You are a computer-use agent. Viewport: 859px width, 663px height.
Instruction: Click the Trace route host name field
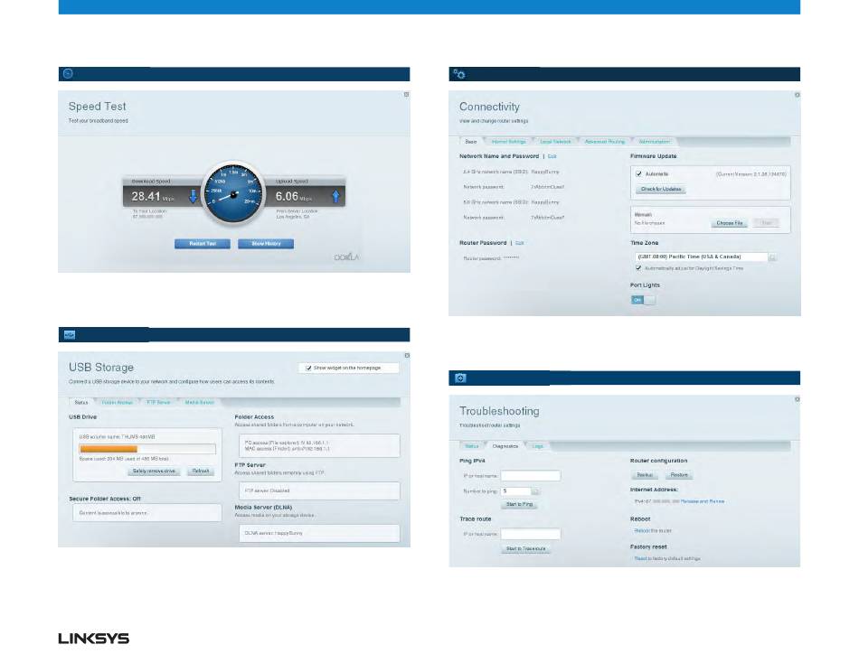point(530,534)
